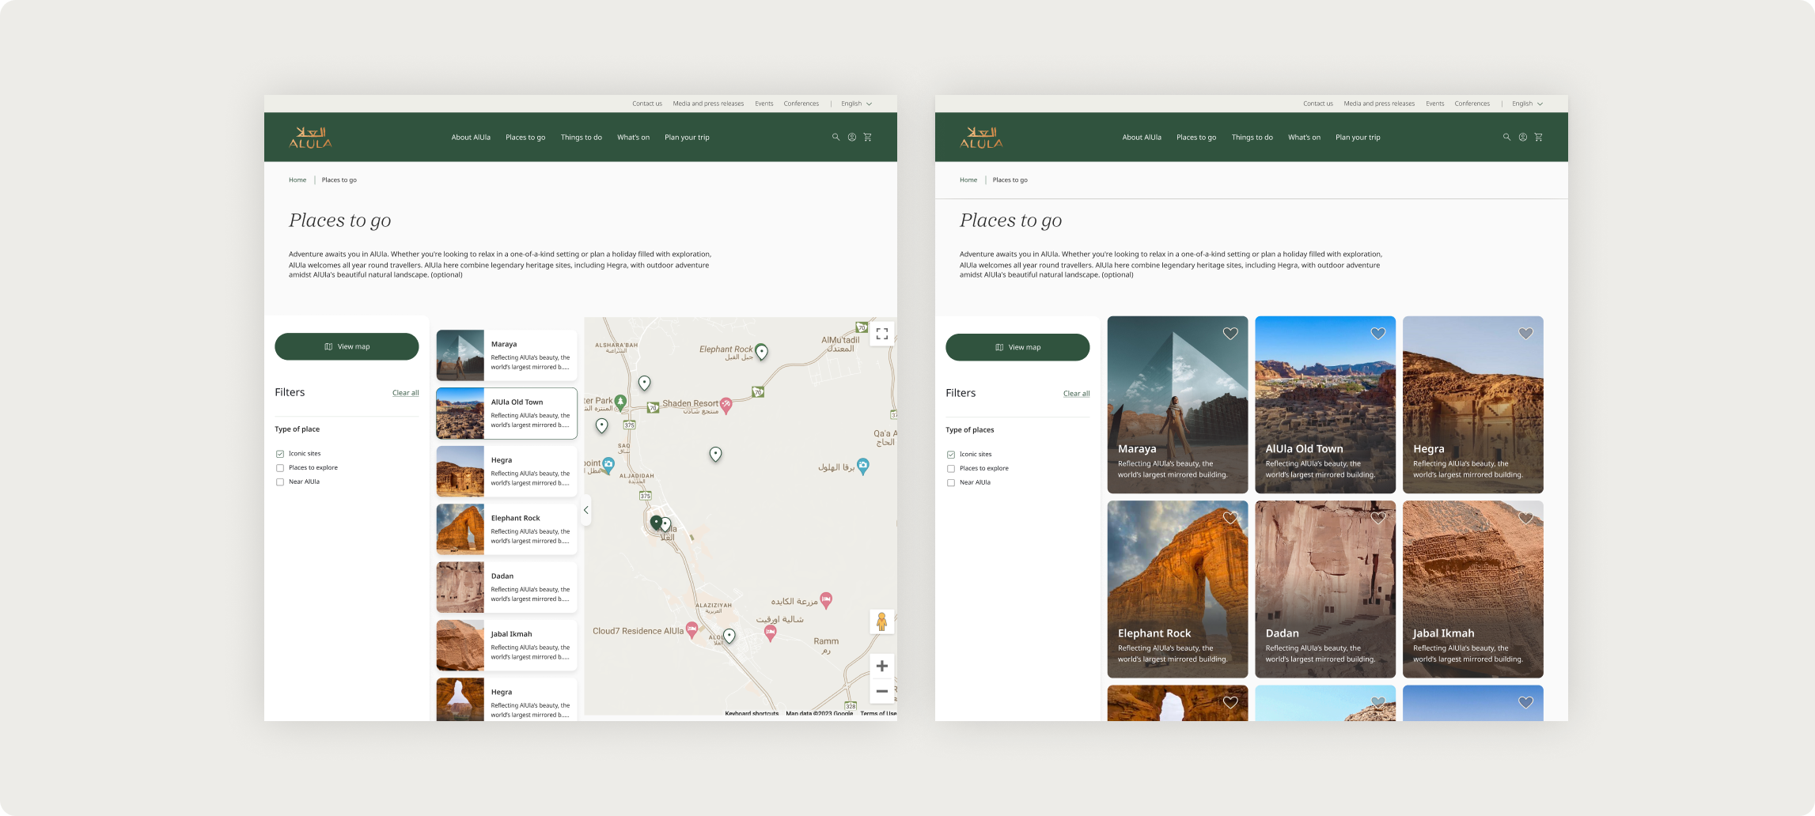The image size is (1815, 816).
Task: Click the map fullscreen toggle icon
Action: coord(881,334)
